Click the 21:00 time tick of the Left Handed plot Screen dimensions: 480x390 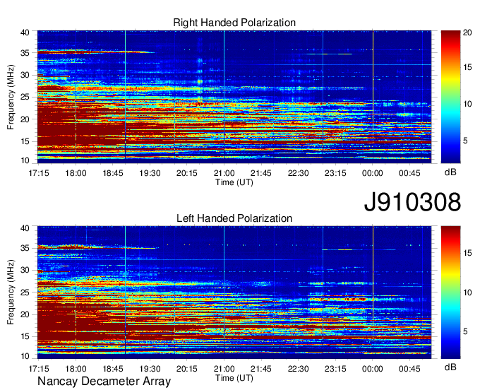coord(224,369)
